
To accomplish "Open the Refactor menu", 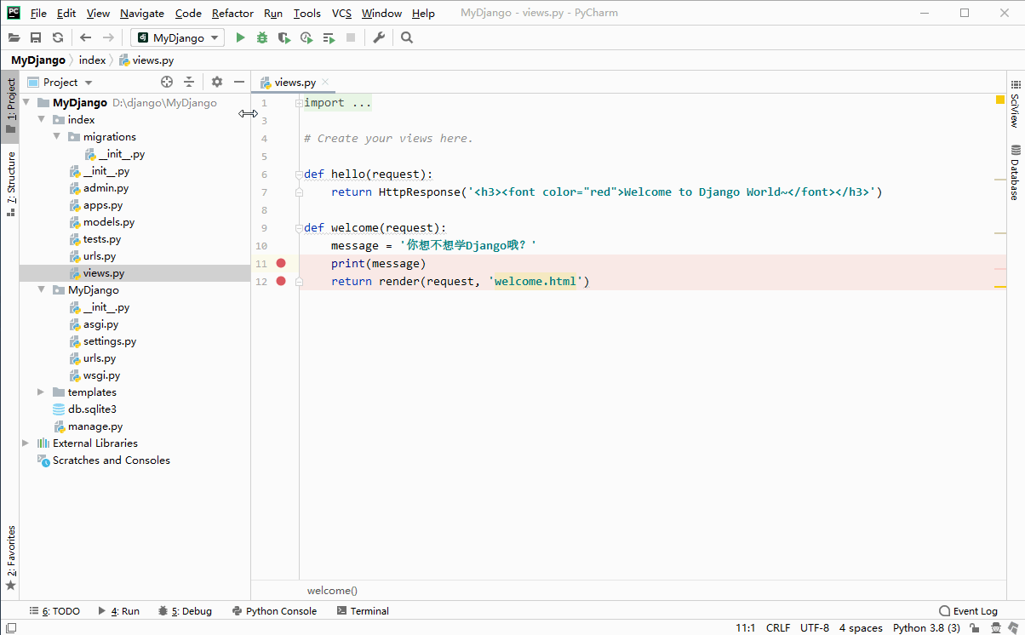I will [232, 13].
